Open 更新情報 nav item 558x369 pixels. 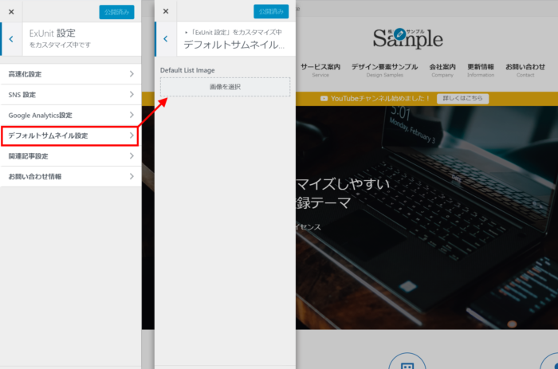tap(481, 70)
